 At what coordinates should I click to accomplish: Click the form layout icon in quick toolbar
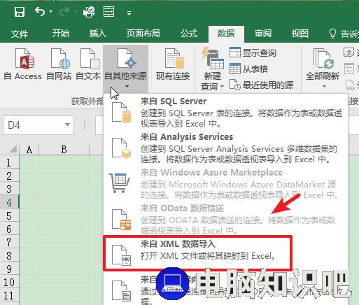coord(109,11)
